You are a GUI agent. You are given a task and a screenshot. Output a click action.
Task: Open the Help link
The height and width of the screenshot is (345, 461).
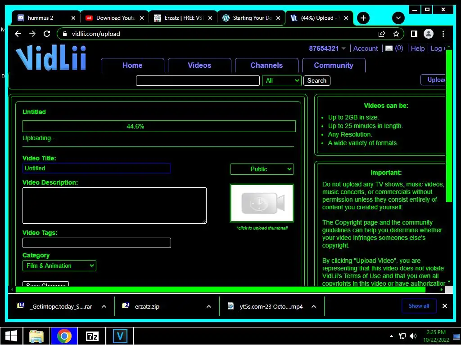[x=417, y=49]
